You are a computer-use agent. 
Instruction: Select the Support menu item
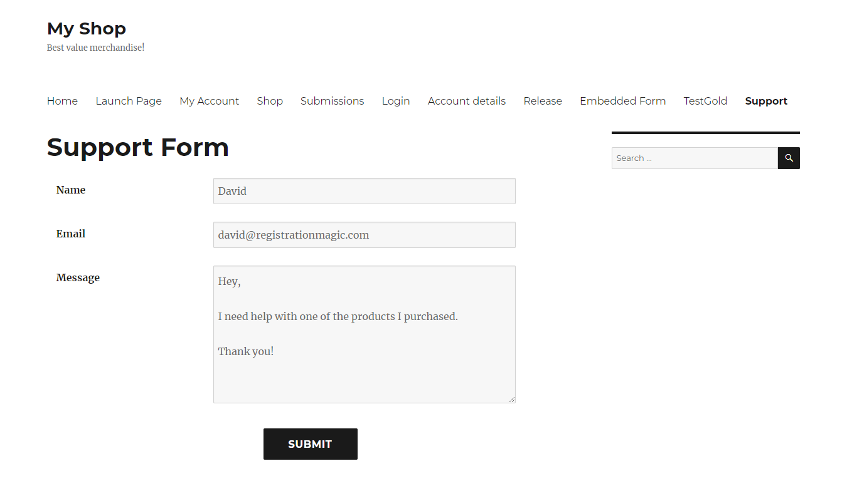(x=766, y=101)
